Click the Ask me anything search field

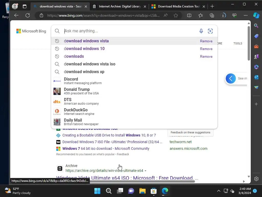tap(130, 31)
